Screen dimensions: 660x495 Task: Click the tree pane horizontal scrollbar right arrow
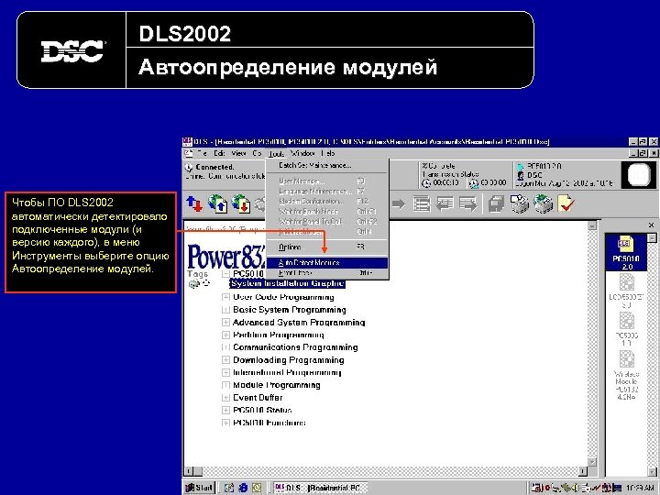click(x=583, y=471)
